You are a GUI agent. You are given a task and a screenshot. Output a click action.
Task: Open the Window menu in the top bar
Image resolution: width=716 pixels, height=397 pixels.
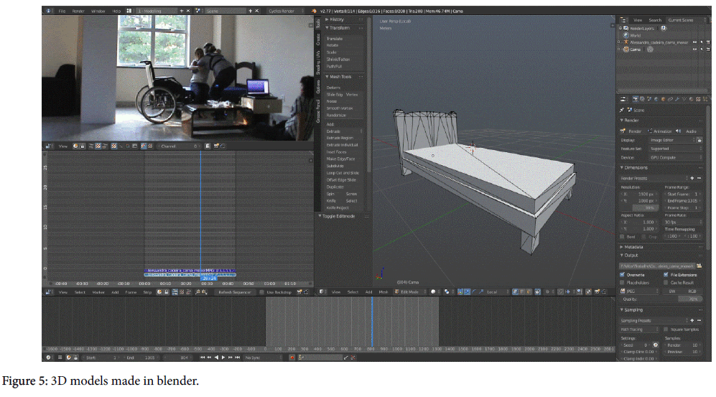point(98,11)
